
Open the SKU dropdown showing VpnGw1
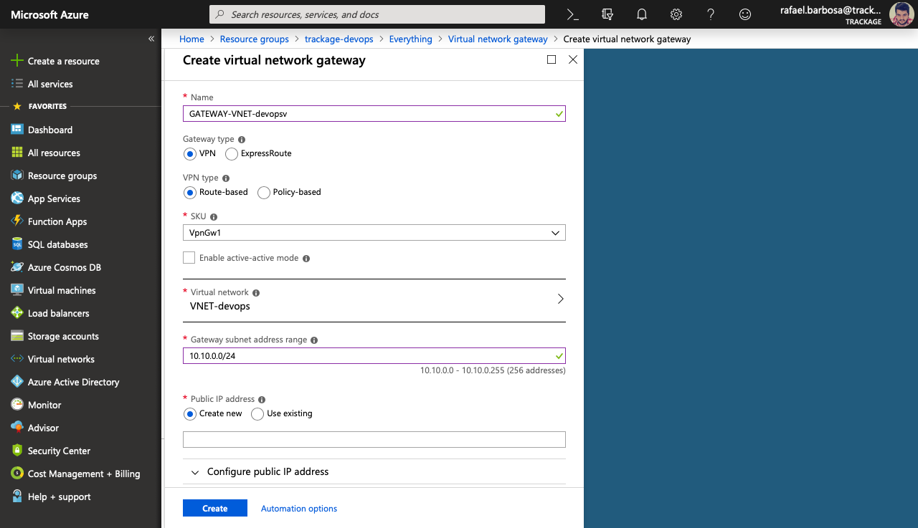point(374,233)
